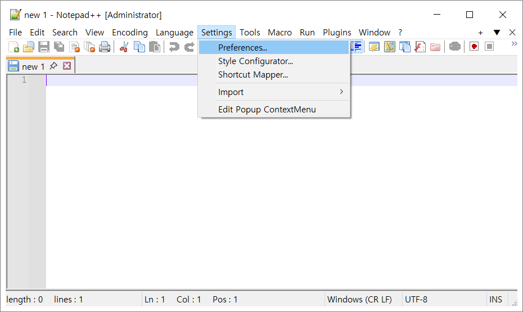Open the user-defined language dialog icon
Viewport: 523px width, 312px height.
pos(374,47)
